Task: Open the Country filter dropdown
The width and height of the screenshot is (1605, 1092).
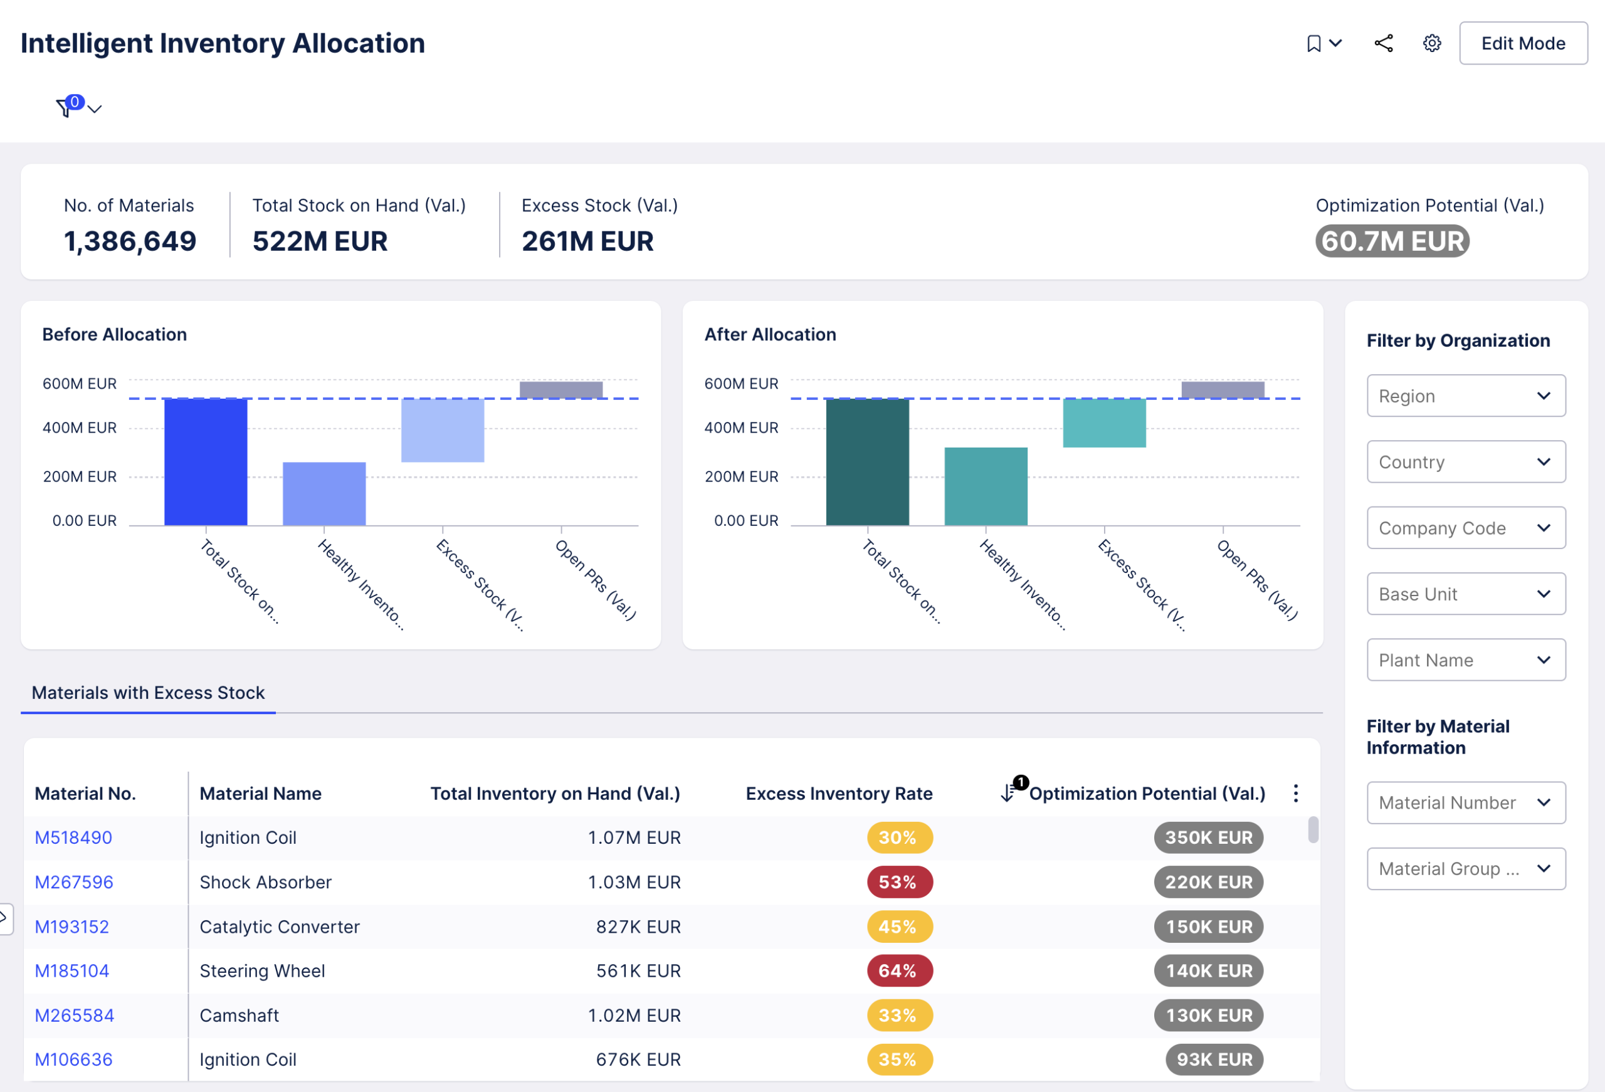Action: pos(1465,461)
